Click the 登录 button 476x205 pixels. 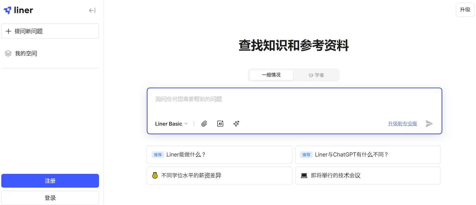[50, 198]
